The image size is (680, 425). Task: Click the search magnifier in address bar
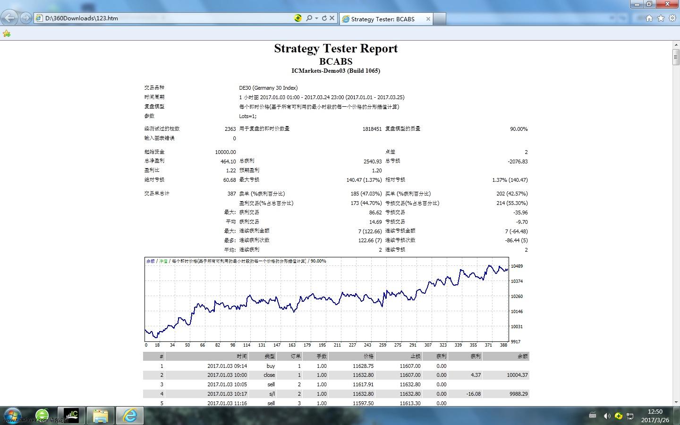click(309, 18)
